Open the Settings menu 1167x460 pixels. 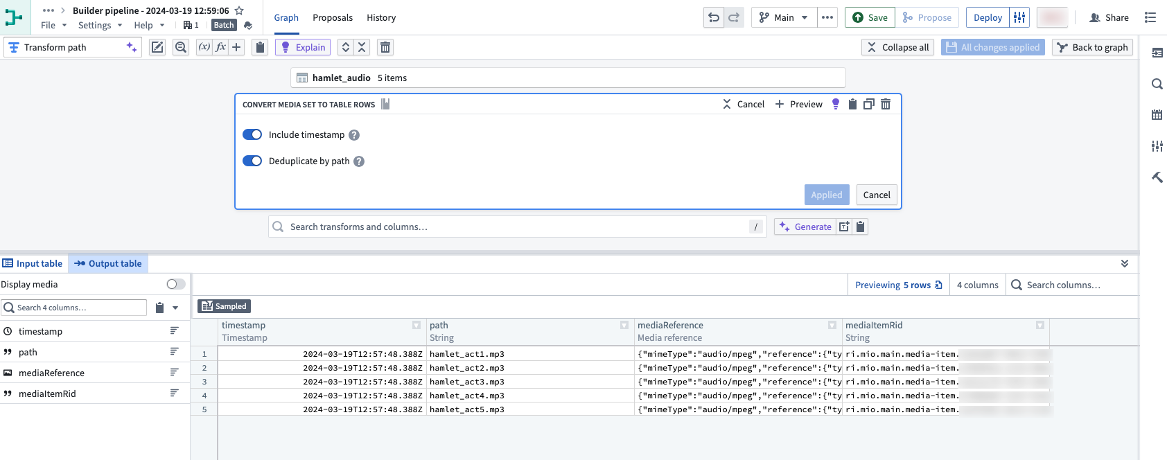click(x=100, y=25)
